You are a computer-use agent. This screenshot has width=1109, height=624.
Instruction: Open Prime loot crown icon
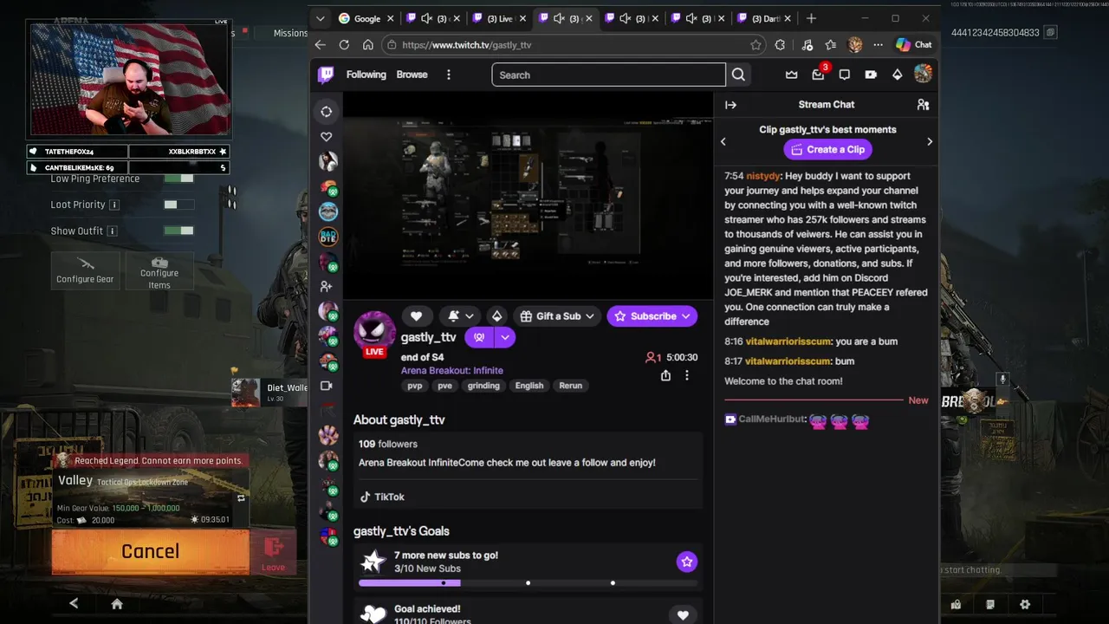tap(791, 75)
